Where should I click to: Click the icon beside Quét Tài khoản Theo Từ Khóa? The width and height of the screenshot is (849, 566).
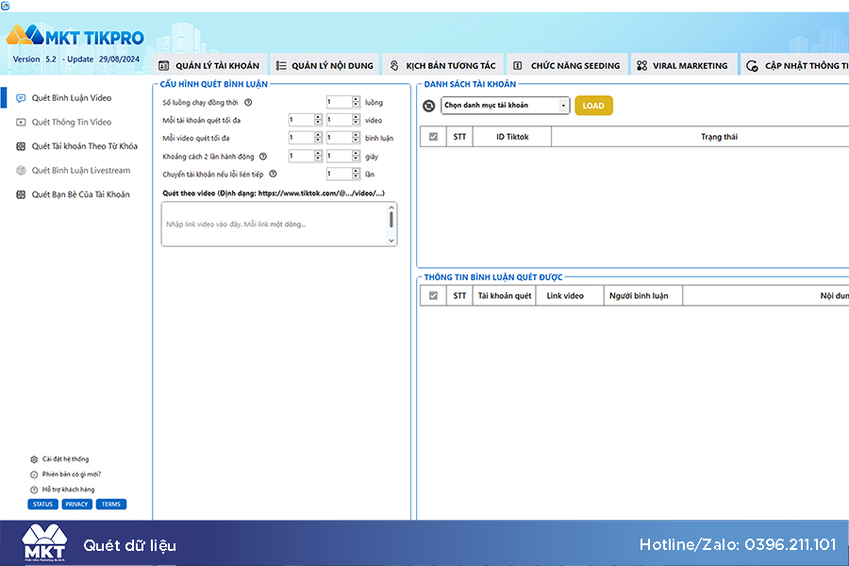coord(21,146)
